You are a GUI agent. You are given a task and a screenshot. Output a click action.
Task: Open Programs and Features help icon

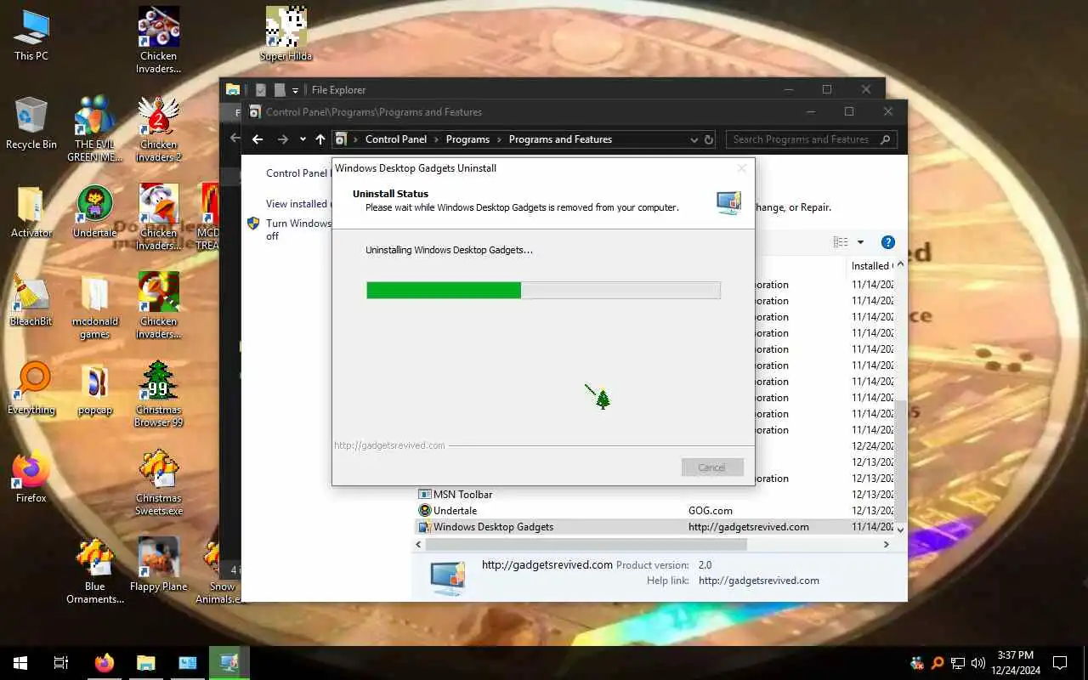click(x=888, y=242)
